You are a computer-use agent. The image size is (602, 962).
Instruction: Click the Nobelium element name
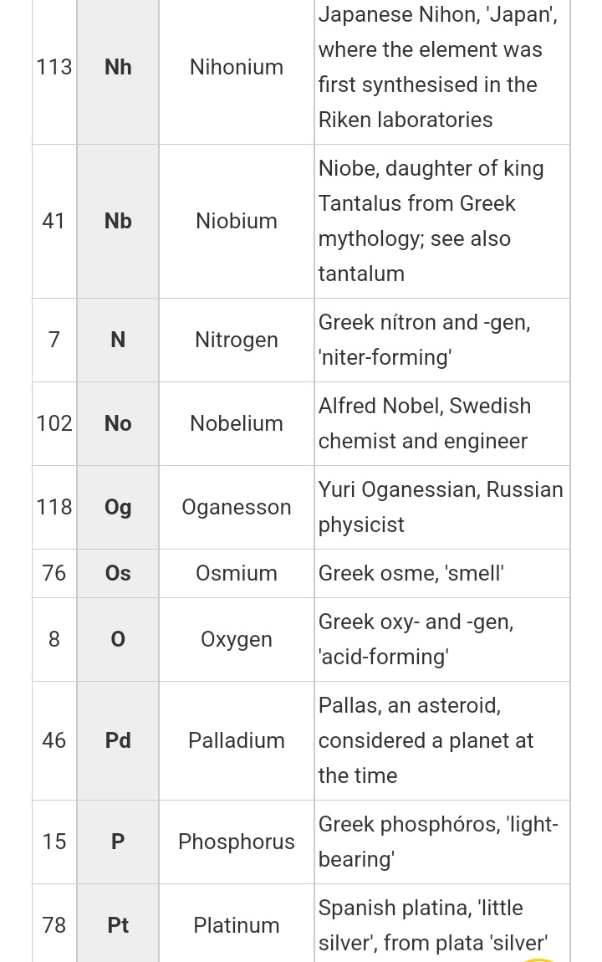tap(236, 423)
